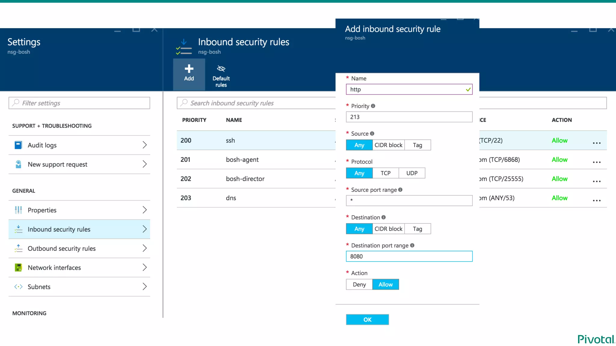The image size is (616, 346).
Task: Click the Add rule plus icon
Action: point(189,69)
